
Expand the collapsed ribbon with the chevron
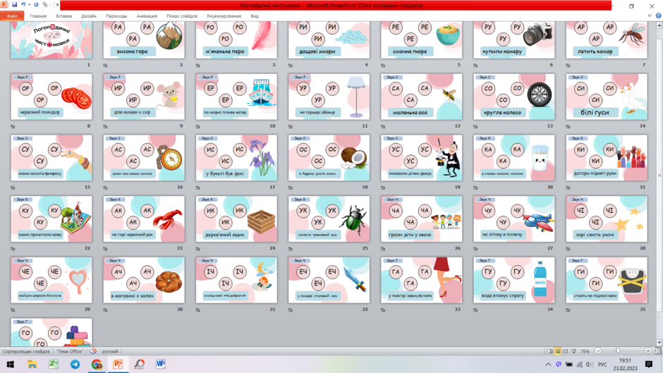pyautogui.click(x=650, y=16)
